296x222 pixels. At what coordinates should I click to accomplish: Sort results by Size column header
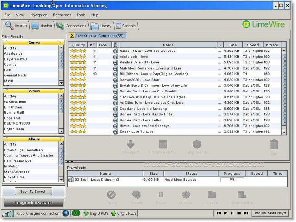[233, 45]
